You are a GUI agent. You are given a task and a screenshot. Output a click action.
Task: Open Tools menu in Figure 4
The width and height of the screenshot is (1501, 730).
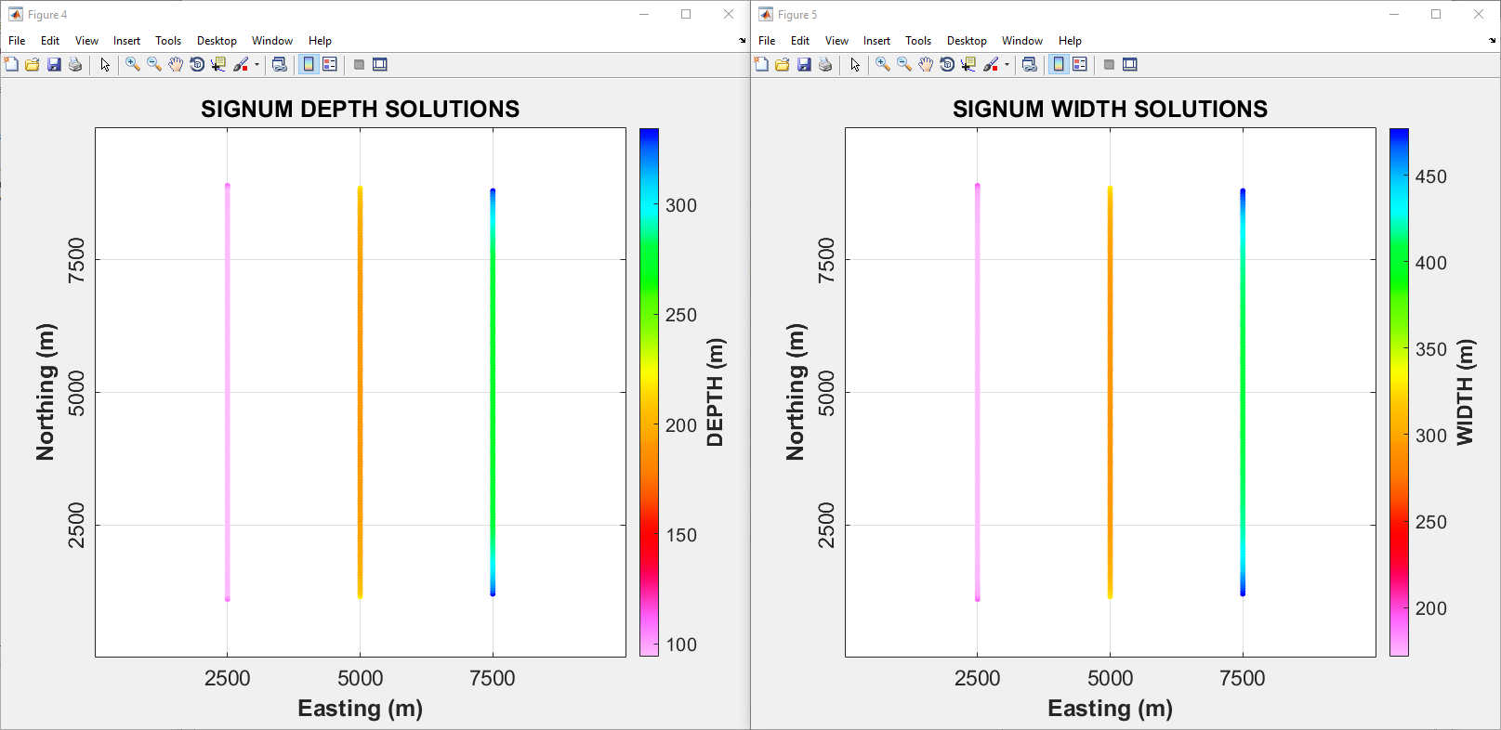(168, 41)
